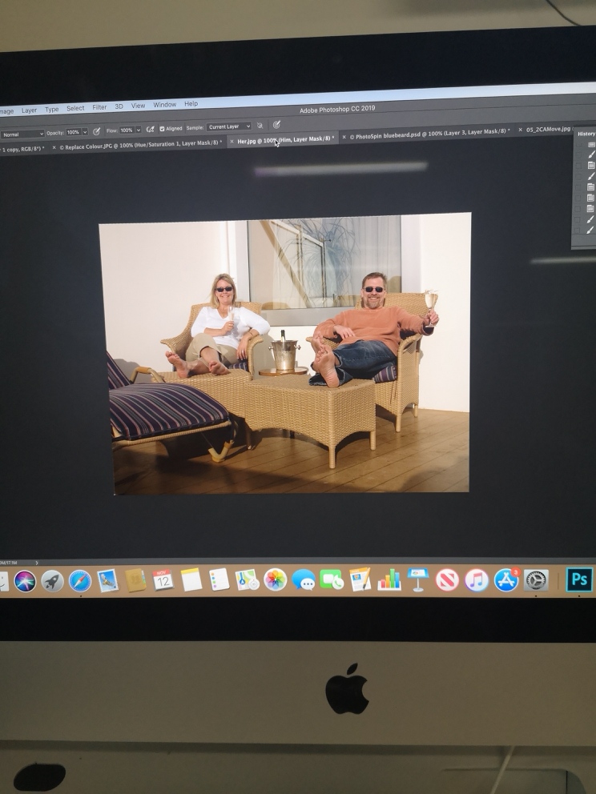Click the Keynote icon in the Dock
596x794 pixels.
click(417, 579)
